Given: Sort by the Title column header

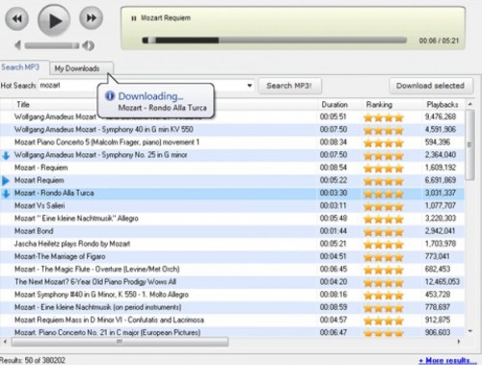Looking at the screenshot, I should pyautogui.click(x=23, y=104).
